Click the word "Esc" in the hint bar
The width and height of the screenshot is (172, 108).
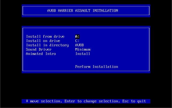click(x=125, y=101)
